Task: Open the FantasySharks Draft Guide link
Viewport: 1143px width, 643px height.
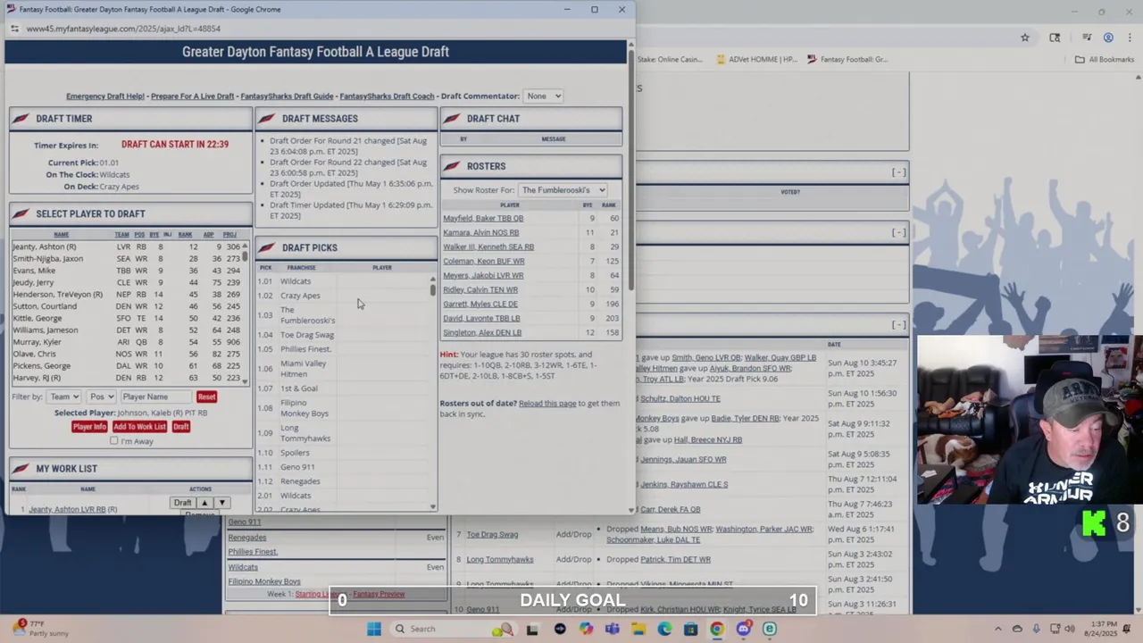Action: tap(287, 96)
